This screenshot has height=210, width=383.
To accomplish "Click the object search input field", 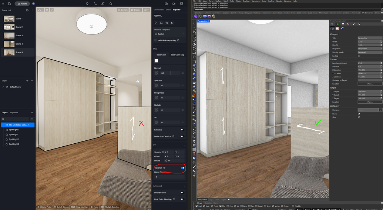I will (15, 119).
